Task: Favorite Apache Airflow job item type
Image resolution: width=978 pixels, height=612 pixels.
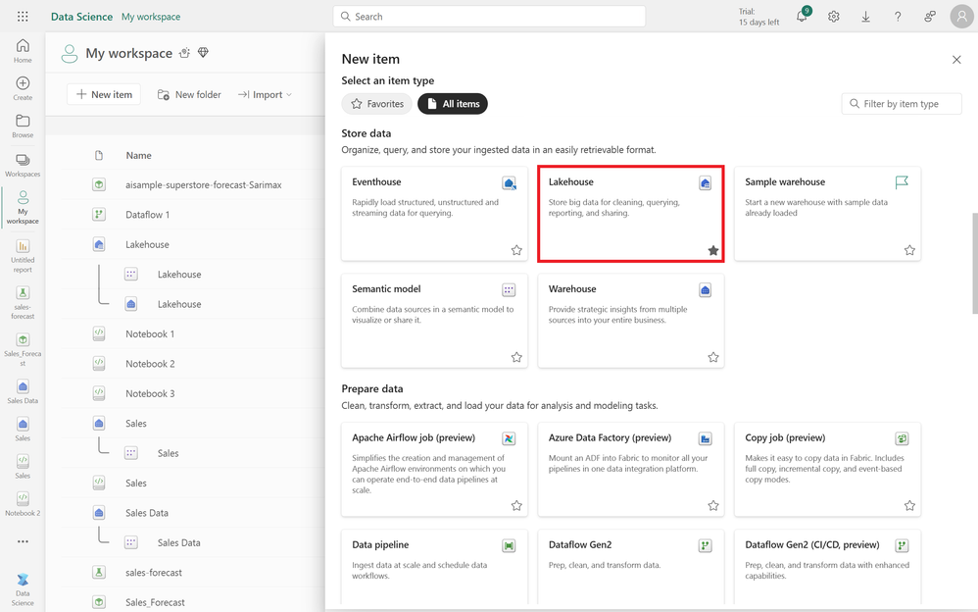Action: (x=516, y=506)
